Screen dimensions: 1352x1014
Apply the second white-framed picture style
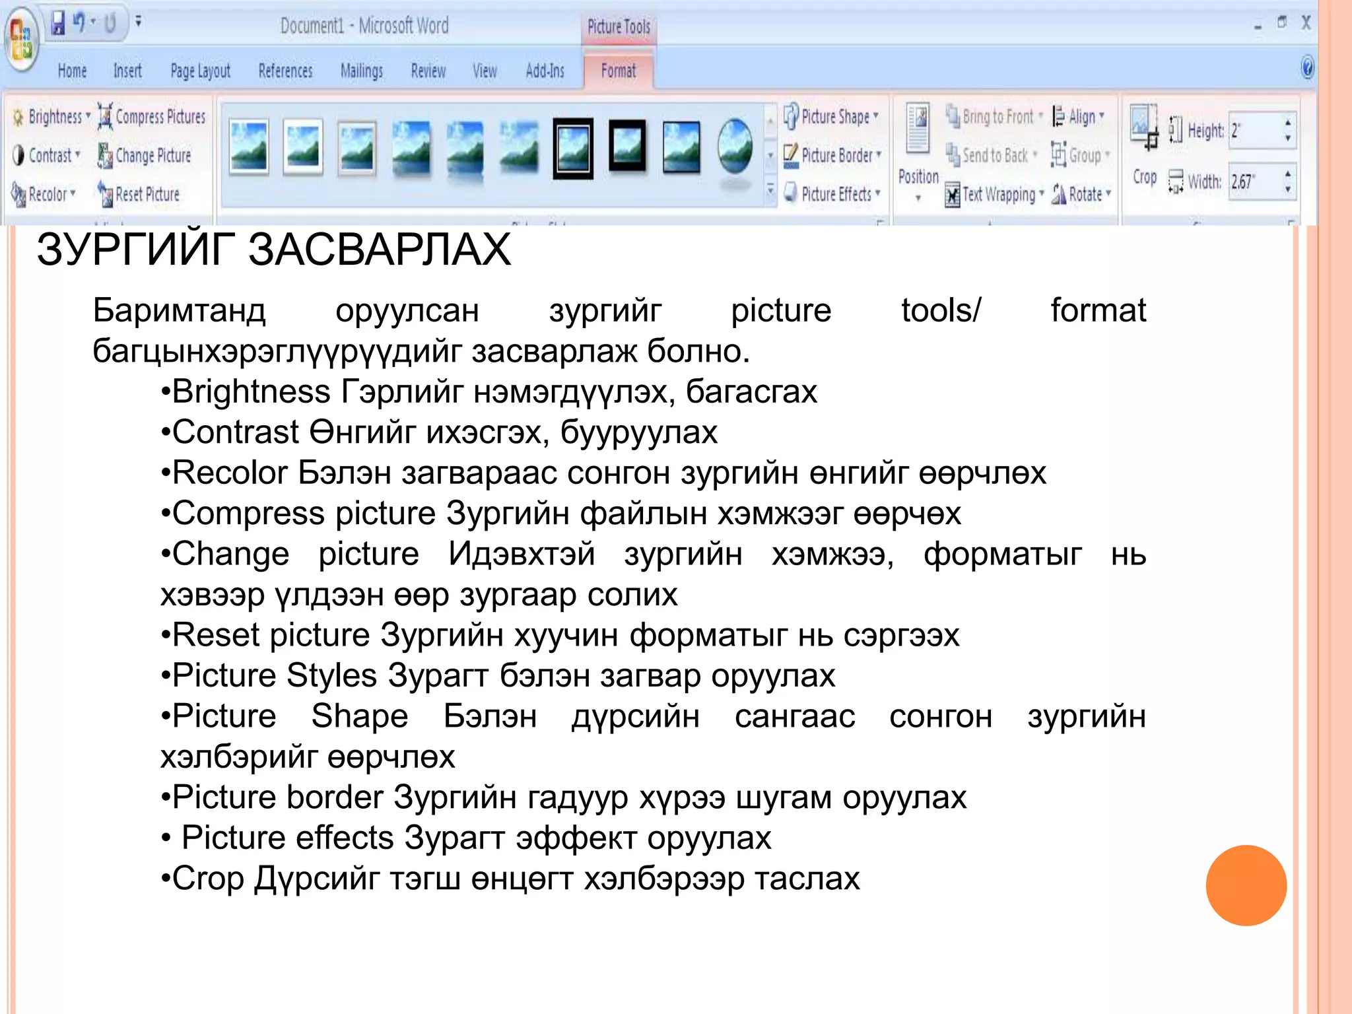coord(303,148)
